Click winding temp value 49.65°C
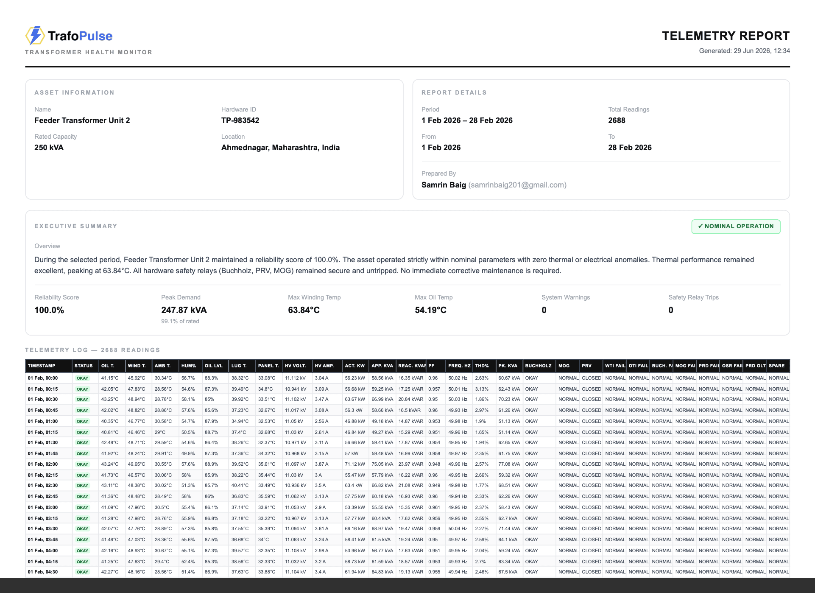815x593 pixels. (x=137, y=464)
